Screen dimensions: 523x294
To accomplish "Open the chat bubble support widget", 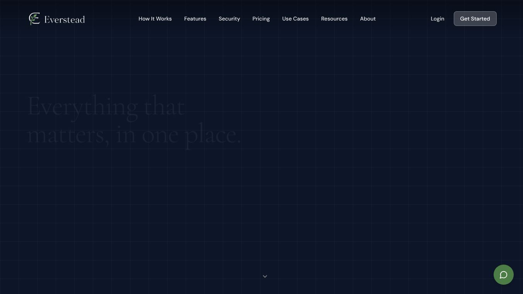I will pos(504,275).
